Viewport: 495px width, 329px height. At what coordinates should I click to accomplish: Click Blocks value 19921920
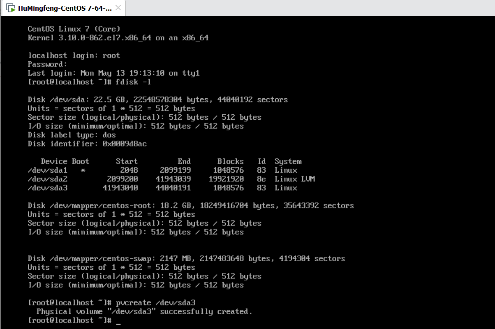[226, 179]
